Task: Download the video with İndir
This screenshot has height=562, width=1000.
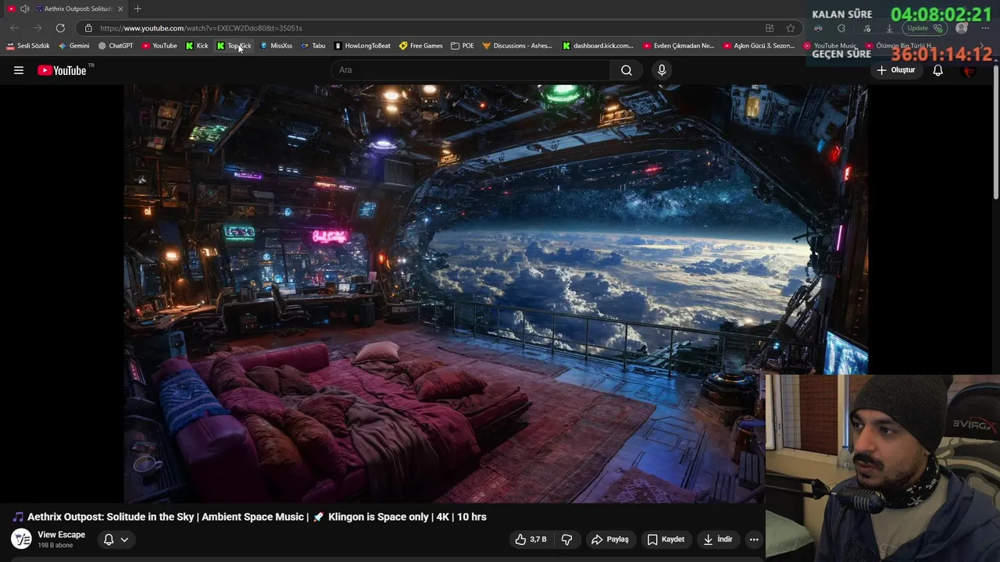Action: [718, 539]
